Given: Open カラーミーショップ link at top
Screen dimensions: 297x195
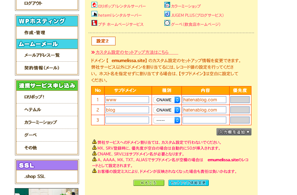Looking at the screenshot, I should [x=186, y=6].
